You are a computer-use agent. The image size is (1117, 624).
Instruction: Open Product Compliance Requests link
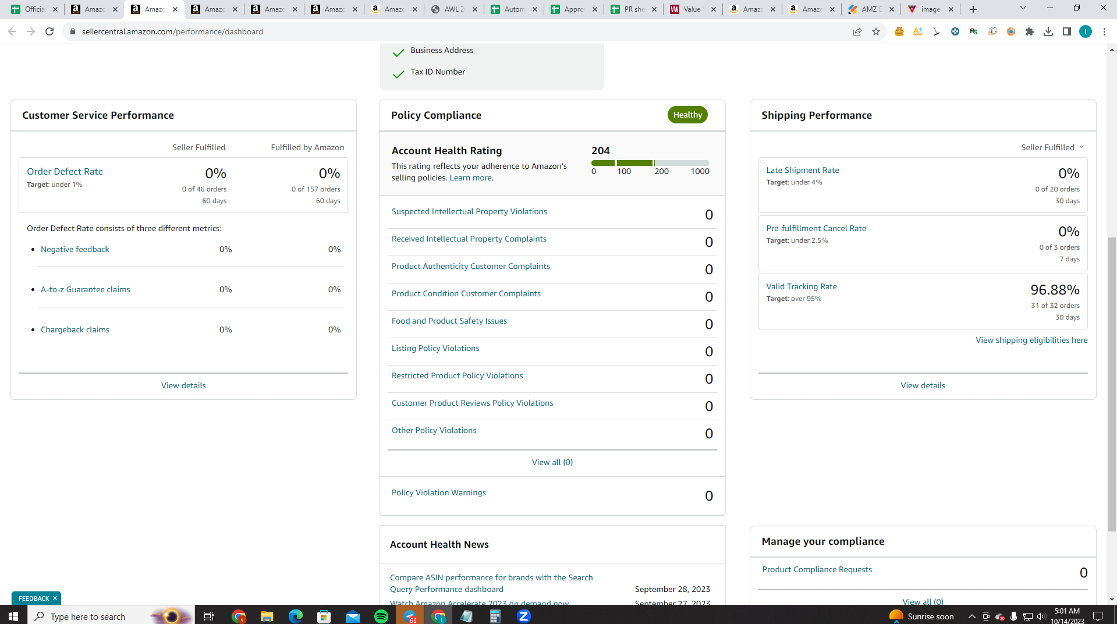pyautogui.click(x=817, y=569)
